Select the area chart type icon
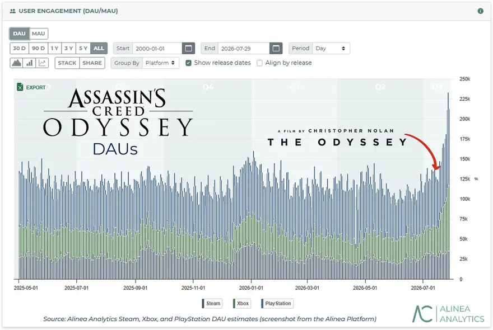The height and width of the screenshot is (330, 493). pyautogui.click(x=16, y=63)
